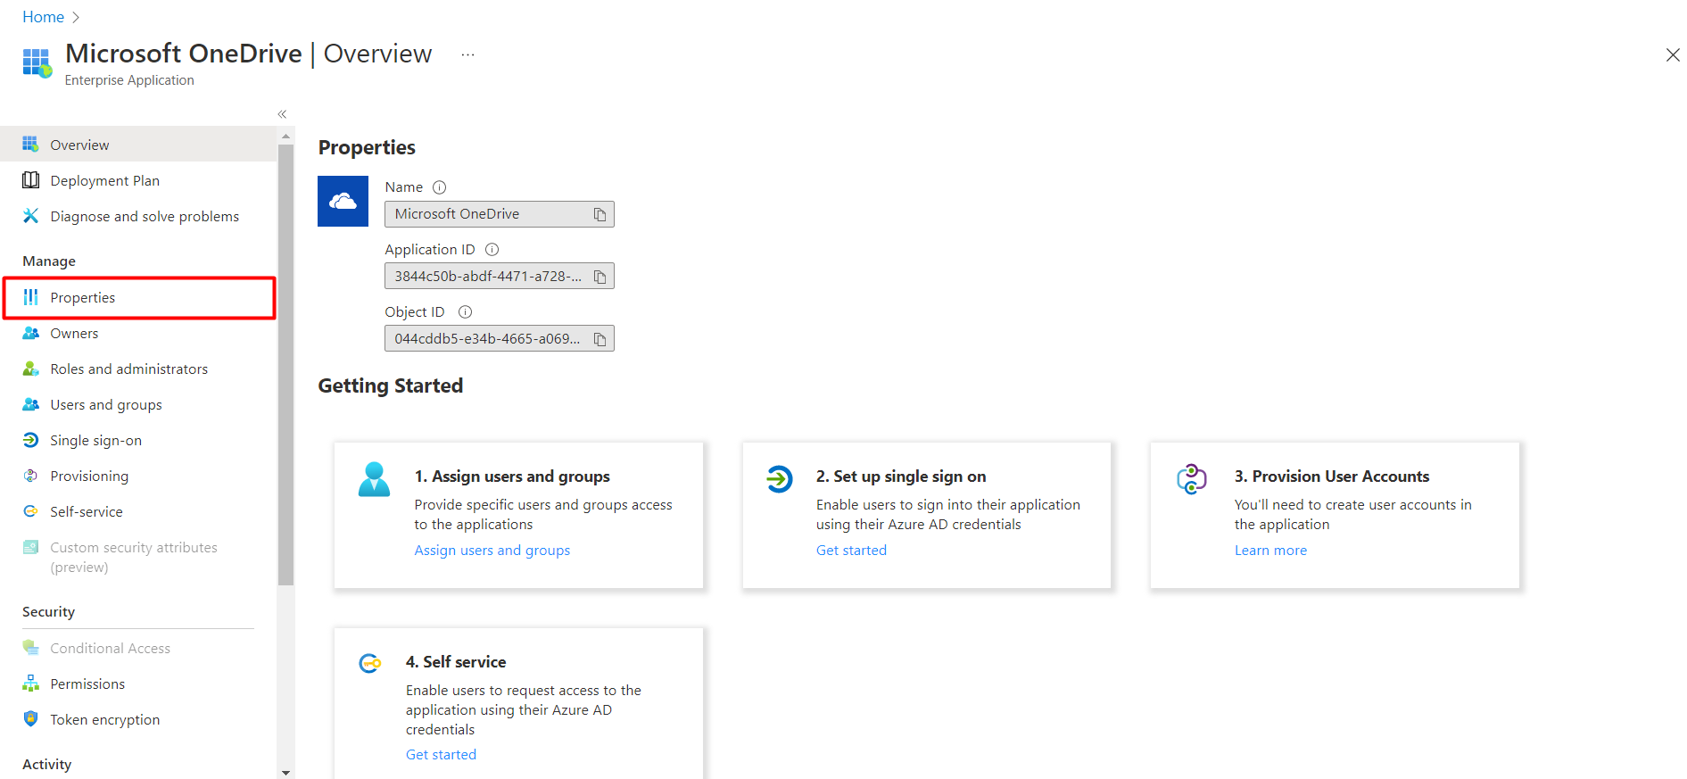Copy the Name value to clipboard

600,214
